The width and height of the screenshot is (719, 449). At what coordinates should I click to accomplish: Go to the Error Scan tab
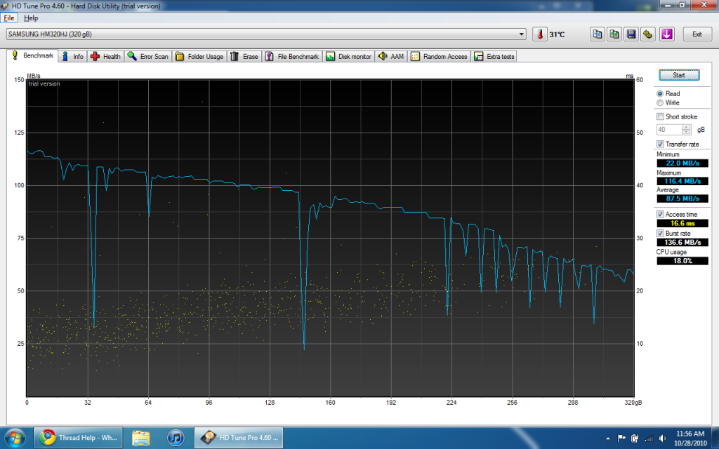[x=149, y=56]
